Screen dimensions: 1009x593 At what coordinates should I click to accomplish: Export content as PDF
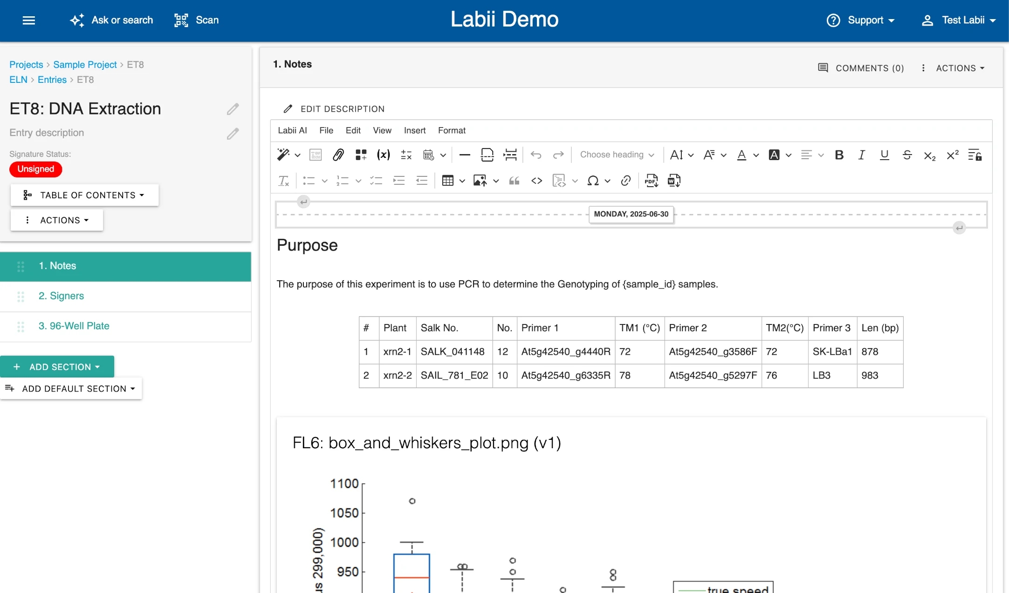pos(651,181)
